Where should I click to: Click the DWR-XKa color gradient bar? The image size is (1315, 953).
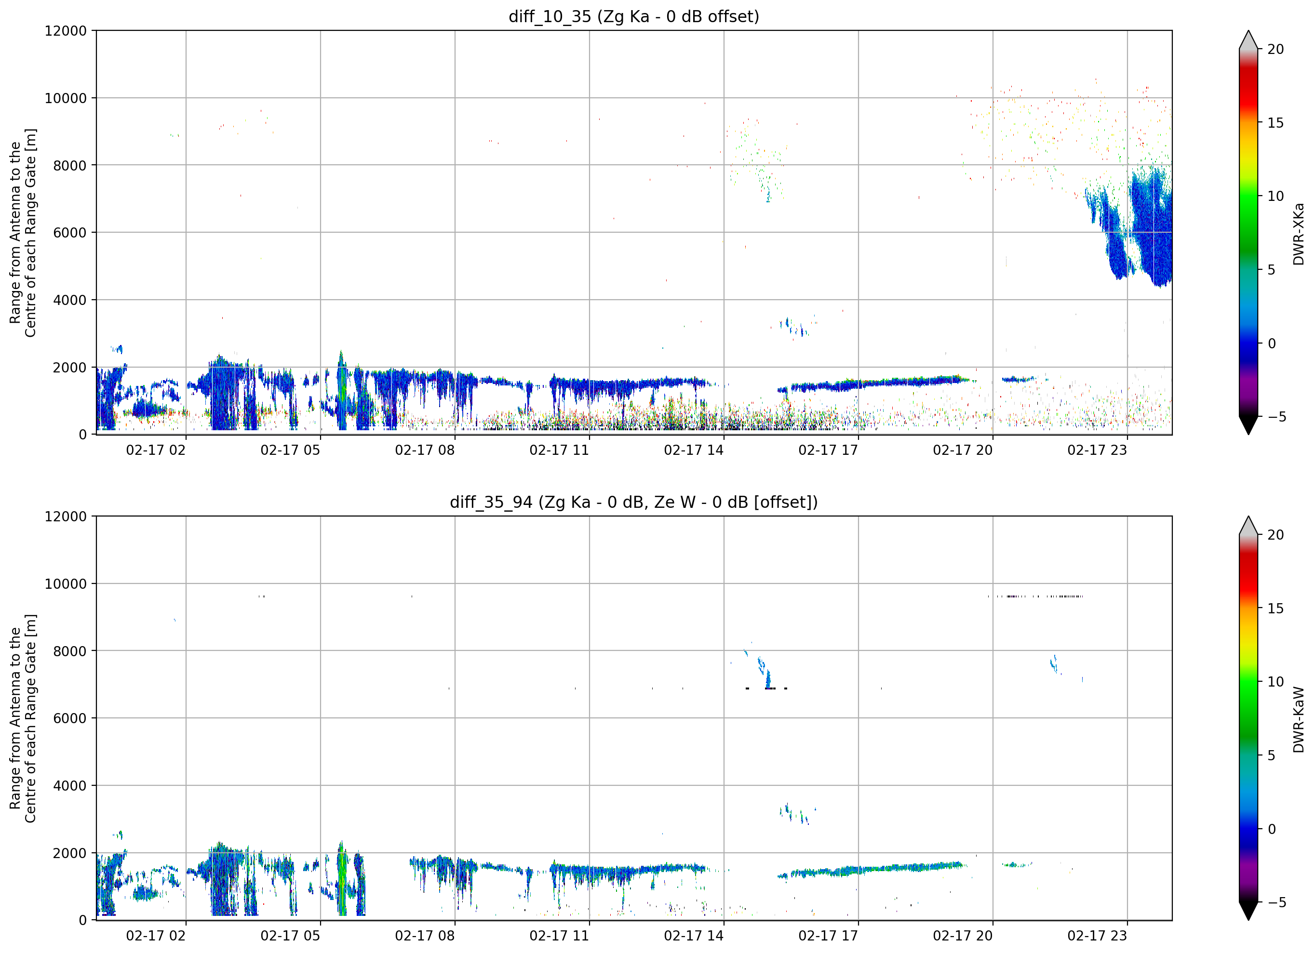coord(1248,232)
